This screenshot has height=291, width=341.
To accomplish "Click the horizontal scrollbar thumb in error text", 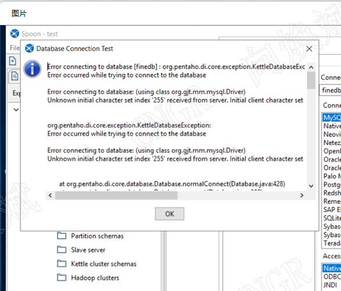I will (116, 195).
